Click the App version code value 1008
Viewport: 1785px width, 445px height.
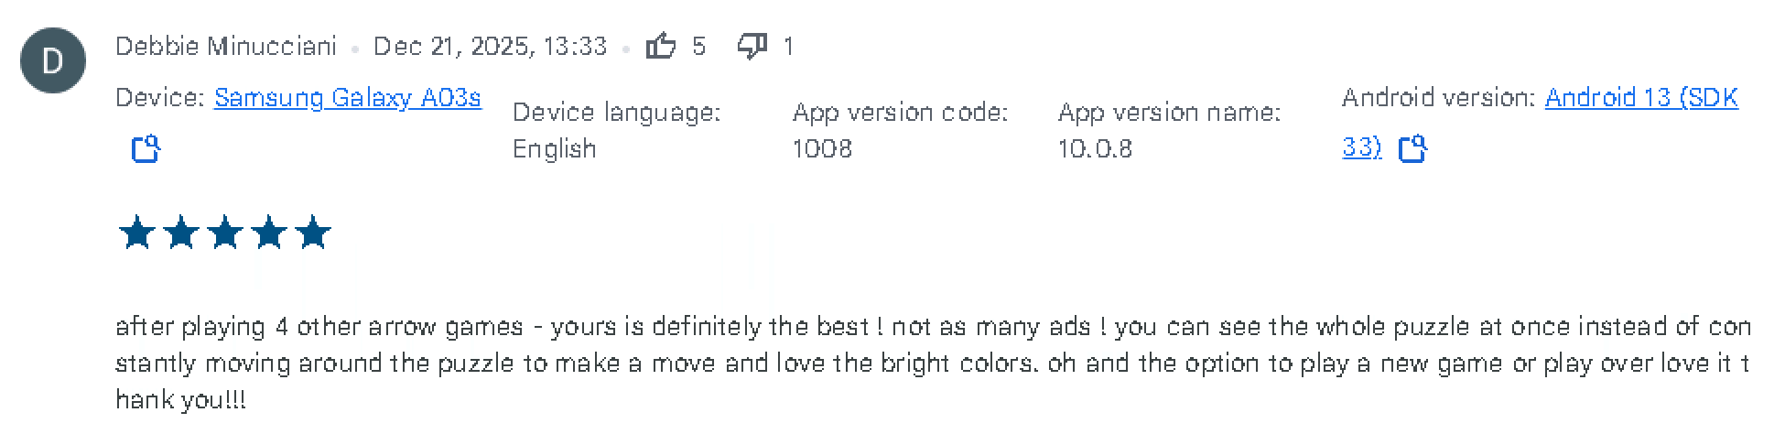point(822,148)
